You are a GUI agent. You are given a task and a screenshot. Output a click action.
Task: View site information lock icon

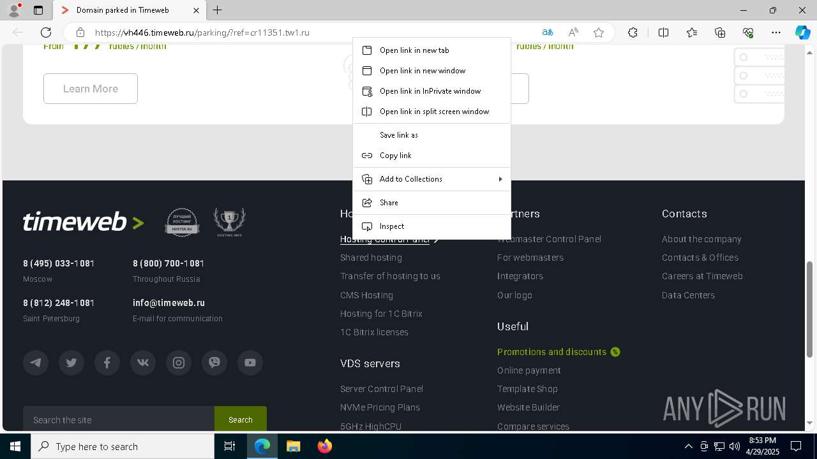pyautogui.click(x=80, y=33)
